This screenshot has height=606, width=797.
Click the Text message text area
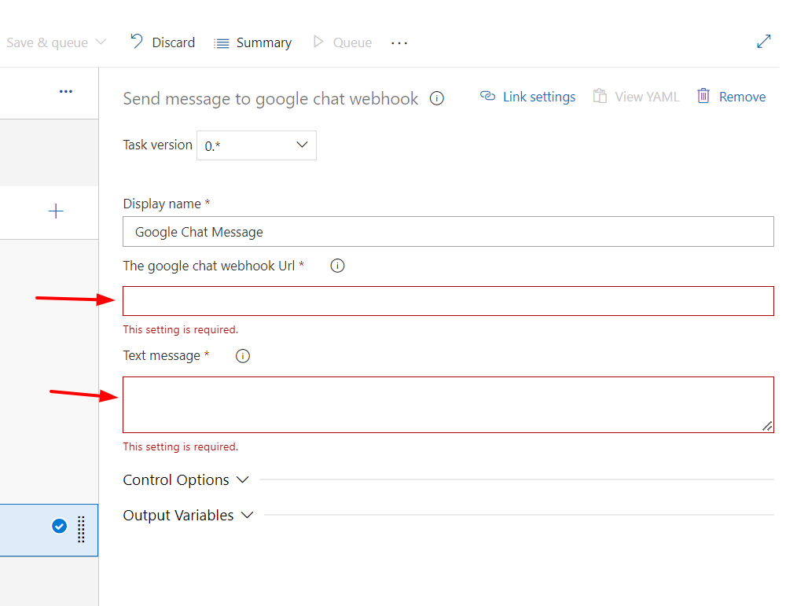(x=448, y=405)
